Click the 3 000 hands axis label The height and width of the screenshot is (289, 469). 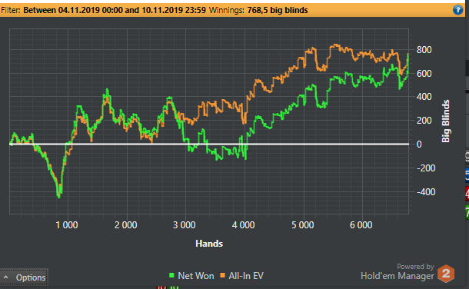pyautogui.click(x=185, y=225)
